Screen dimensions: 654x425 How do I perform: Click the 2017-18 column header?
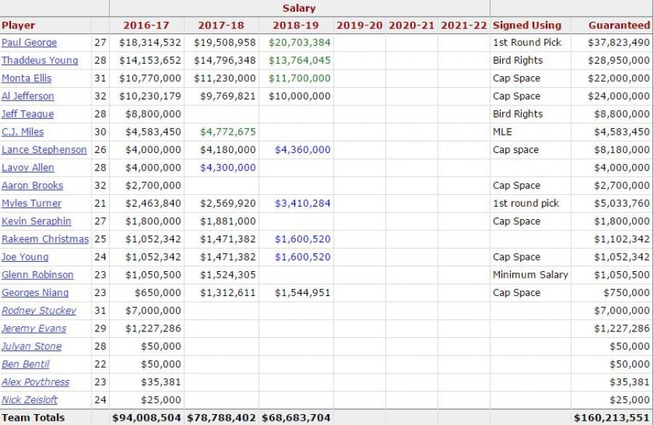click(x=221, y=25)
